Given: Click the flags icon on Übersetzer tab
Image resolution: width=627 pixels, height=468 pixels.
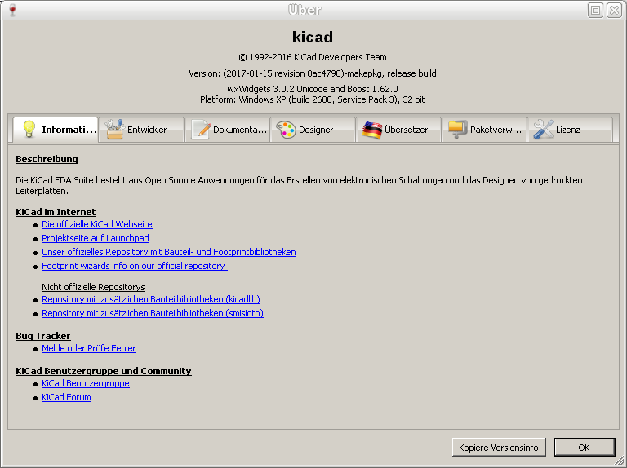Looking at the screenshot, I should (x=372, y=130).
